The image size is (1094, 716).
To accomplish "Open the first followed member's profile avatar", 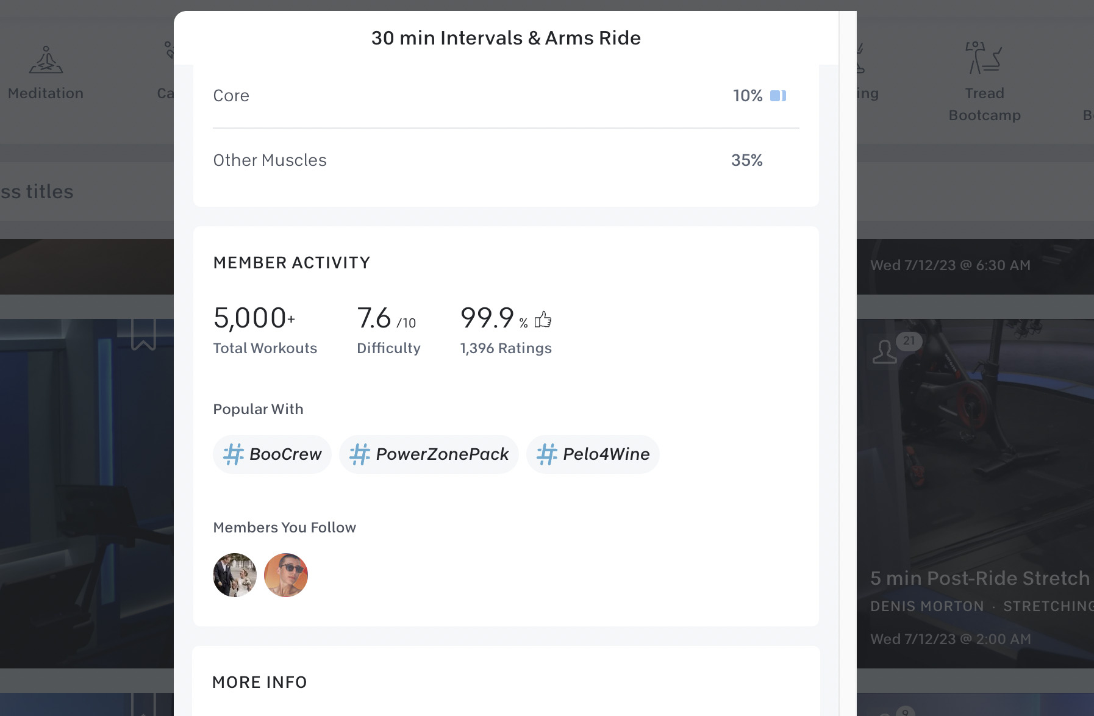I will point(234,575).
